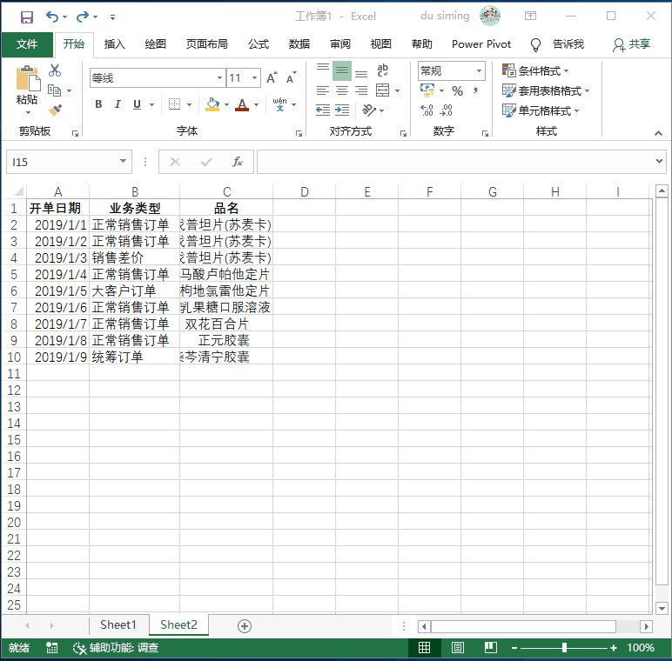Click the Decrease Decimal icon
This screenshot has height=661, width=672.
[x=447, y=110]
